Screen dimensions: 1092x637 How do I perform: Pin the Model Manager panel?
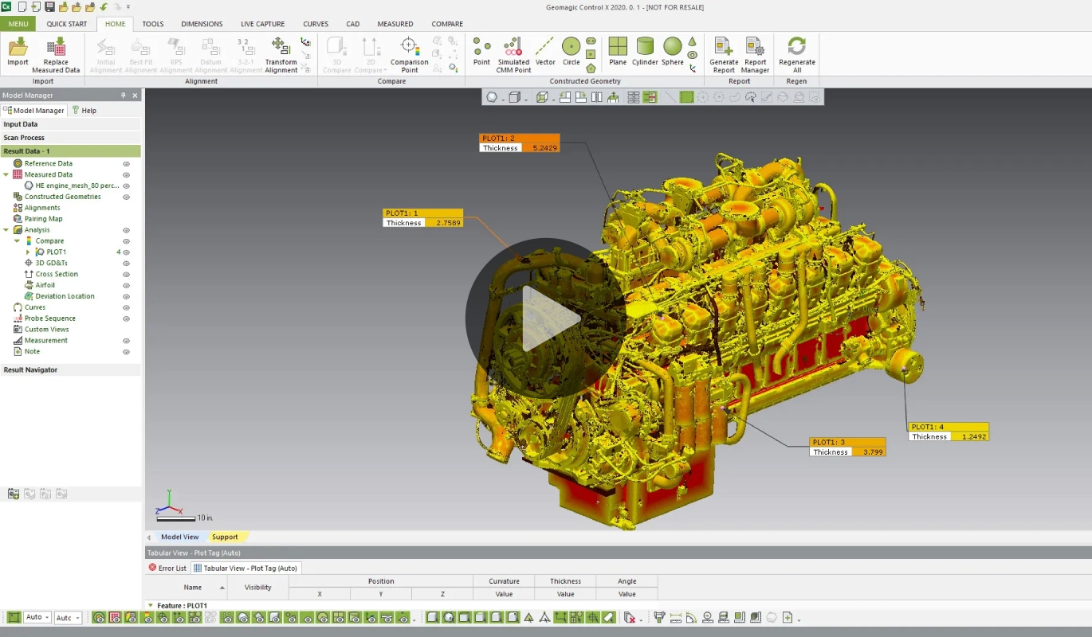click(123, 96)
